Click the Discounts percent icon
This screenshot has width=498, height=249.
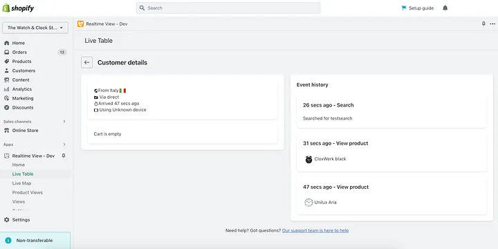(x=7, y=107)
